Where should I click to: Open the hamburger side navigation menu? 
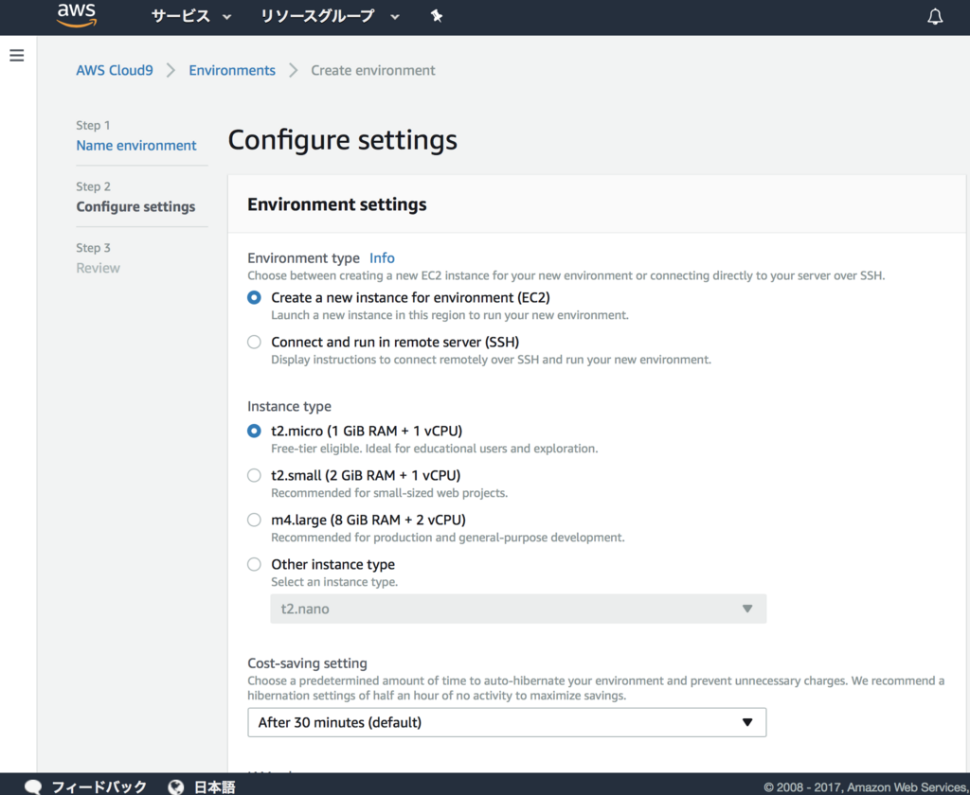click(x=17, y=56)
